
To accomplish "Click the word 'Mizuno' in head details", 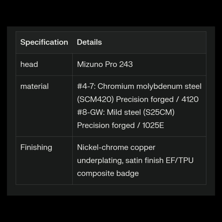I will tap(90, 64).
